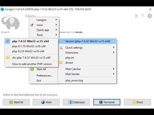Expand the Tools submenu arrow
Image resolution: width=154 pixels, height=115 pixels.
point(56,35)
